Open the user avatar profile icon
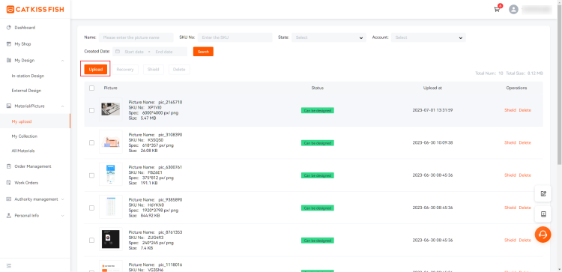Viewport: 562px width, 272px height. pyautogui.click(x=513, y=9)
